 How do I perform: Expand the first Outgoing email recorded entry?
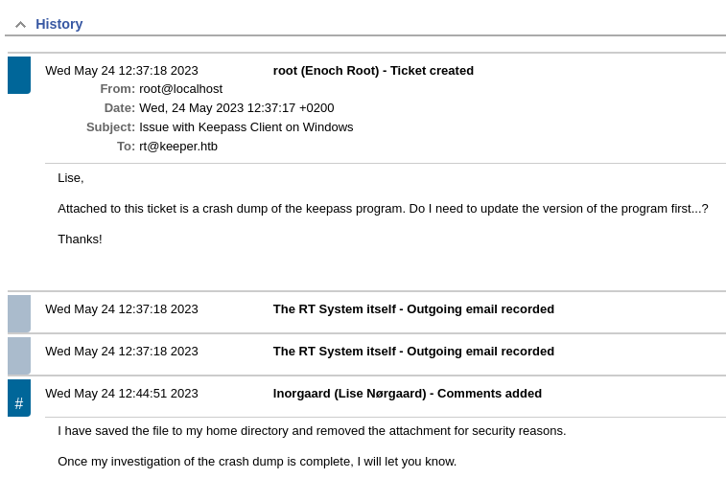tap(413, 309)
